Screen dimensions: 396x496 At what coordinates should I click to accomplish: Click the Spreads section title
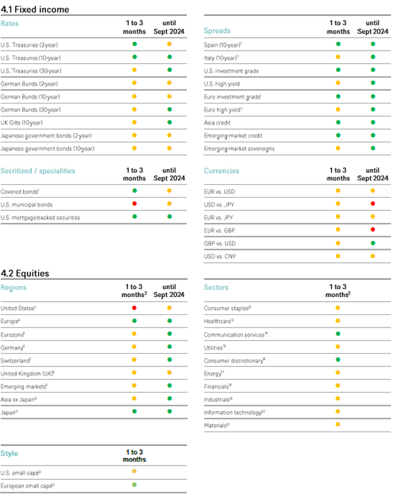[x=217, y=30]
